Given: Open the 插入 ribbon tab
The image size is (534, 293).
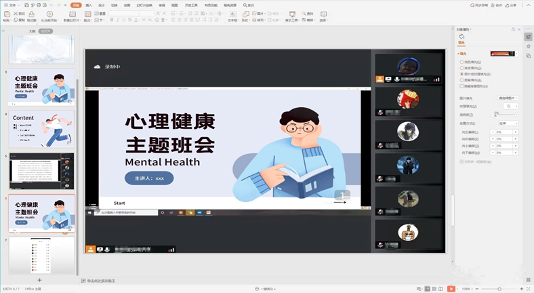Looking at the screenshot, I should pos(89,5).
